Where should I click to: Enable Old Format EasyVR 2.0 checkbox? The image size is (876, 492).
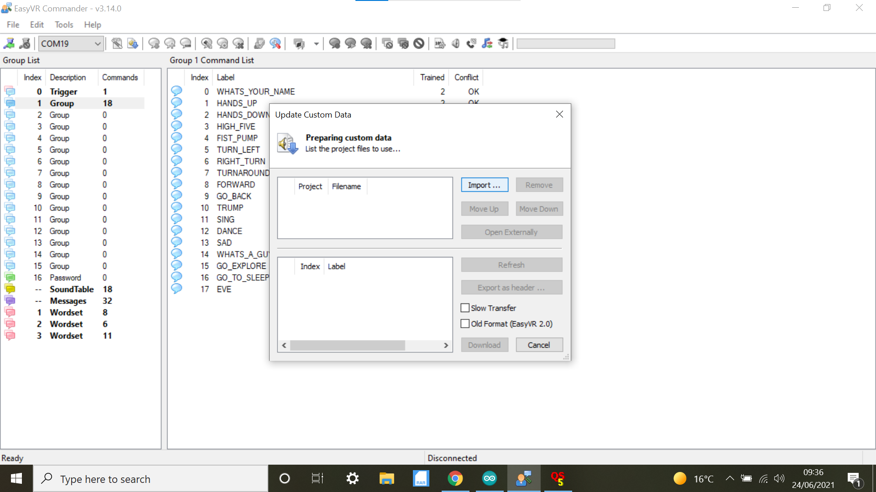[x=466, y=324]
